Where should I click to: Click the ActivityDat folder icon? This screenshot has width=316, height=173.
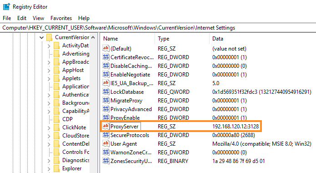point(57,46)
